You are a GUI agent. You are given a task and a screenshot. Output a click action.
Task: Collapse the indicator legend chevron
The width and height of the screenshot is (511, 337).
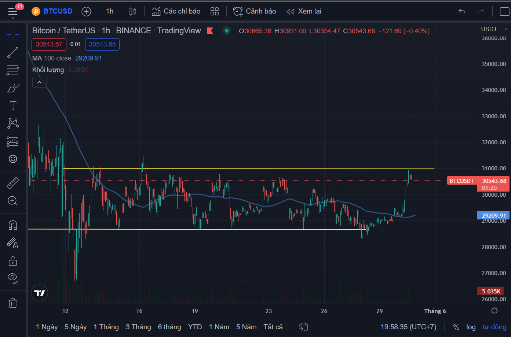tap(39, 82)
